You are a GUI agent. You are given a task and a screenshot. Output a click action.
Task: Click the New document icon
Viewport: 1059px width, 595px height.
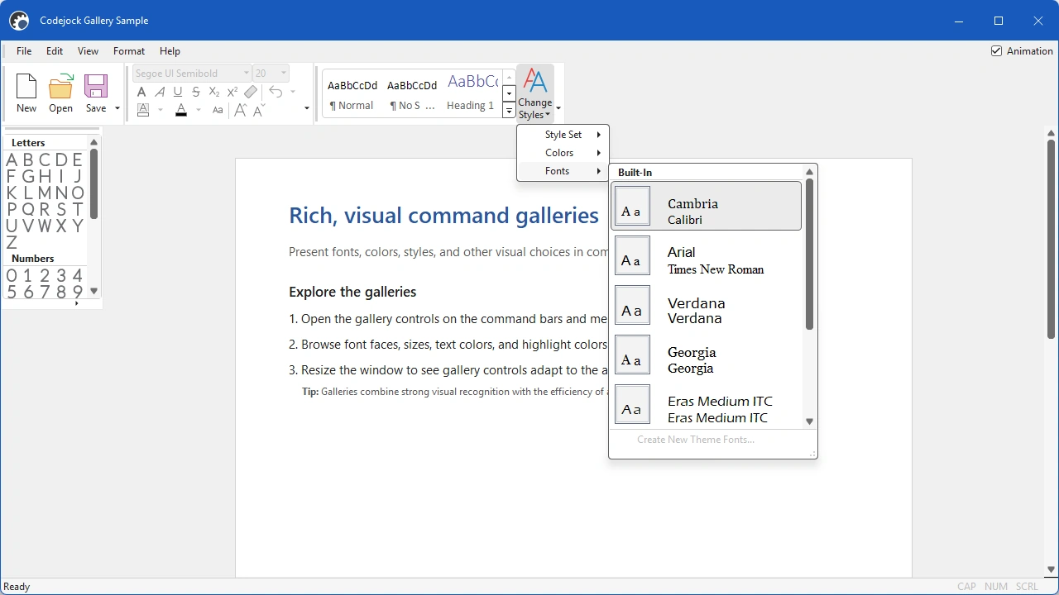(26, 87)
